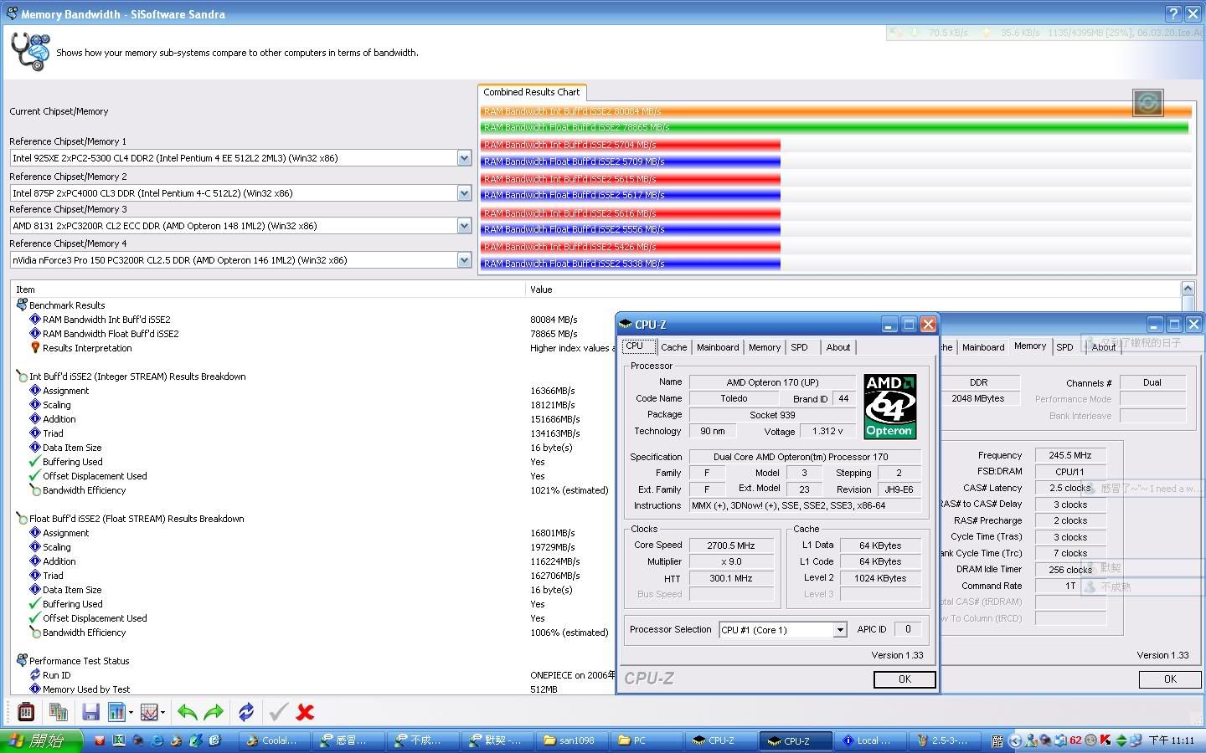Click the line graph view icon
Viewport: 1206px width, 753px height.
149,712
